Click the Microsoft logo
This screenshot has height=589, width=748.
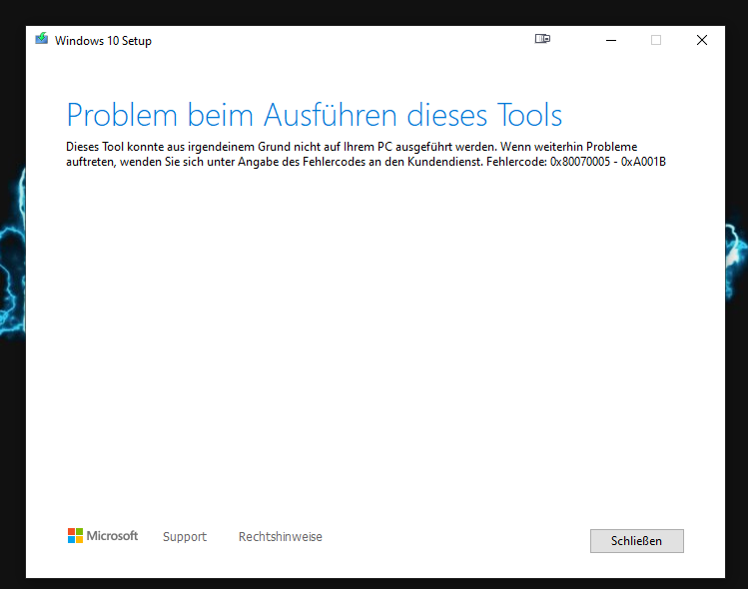pyautogui.click(x=103, y=535)
